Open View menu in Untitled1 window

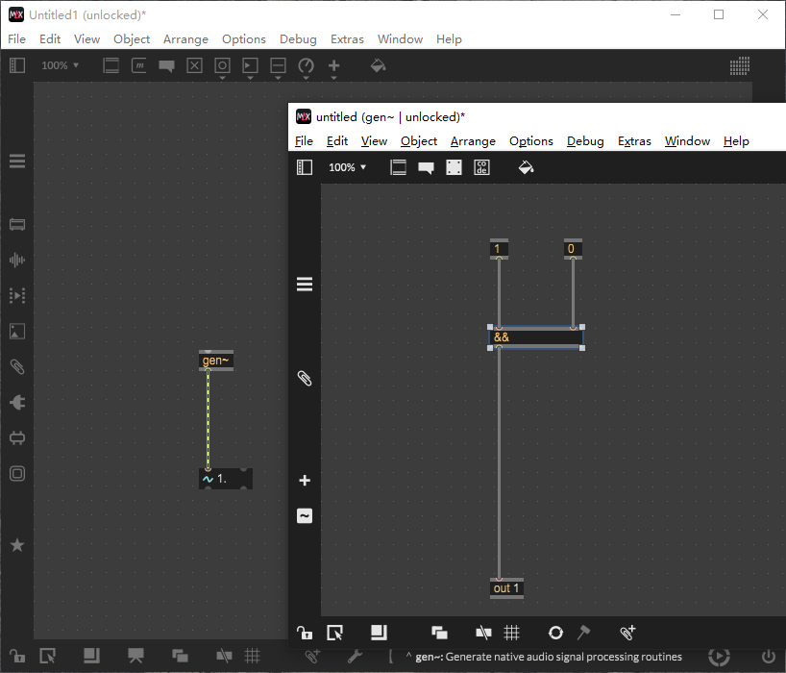pos(86,39)
